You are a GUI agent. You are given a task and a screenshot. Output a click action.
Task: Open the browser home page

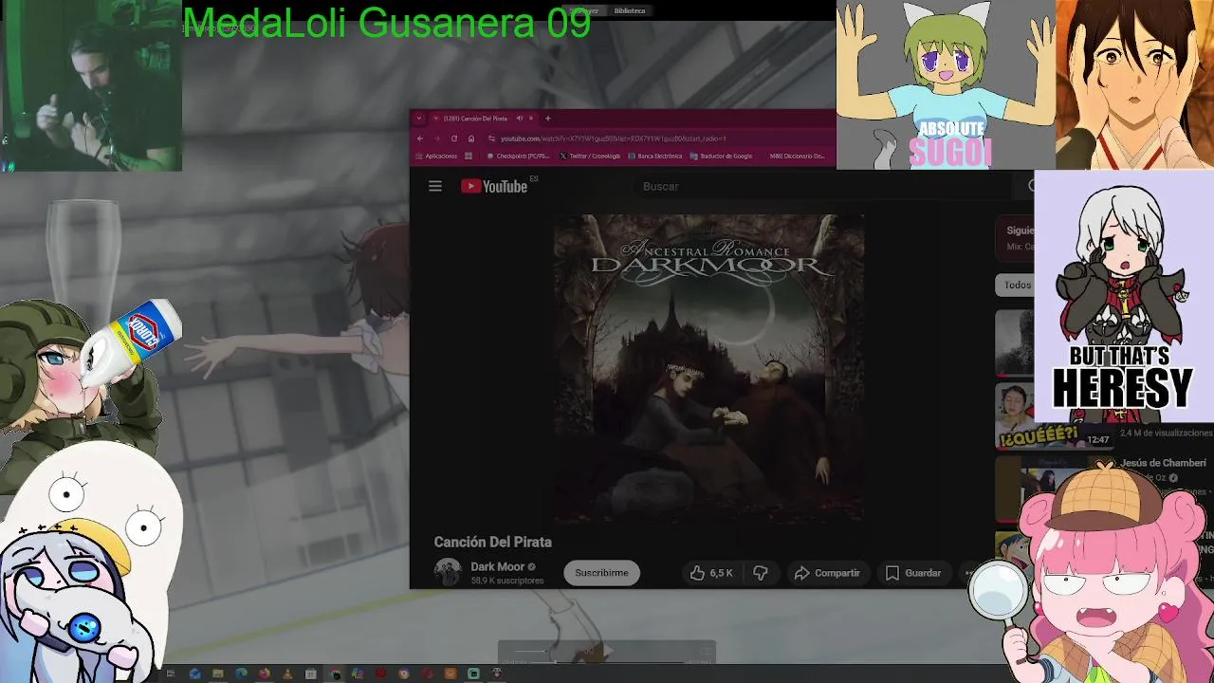pyautogui.click(x=471, y=138)
